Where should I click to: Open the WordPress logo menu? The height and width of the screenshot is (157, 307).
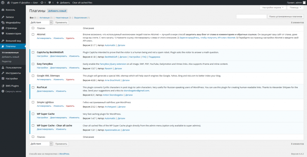tap(2, 2)
